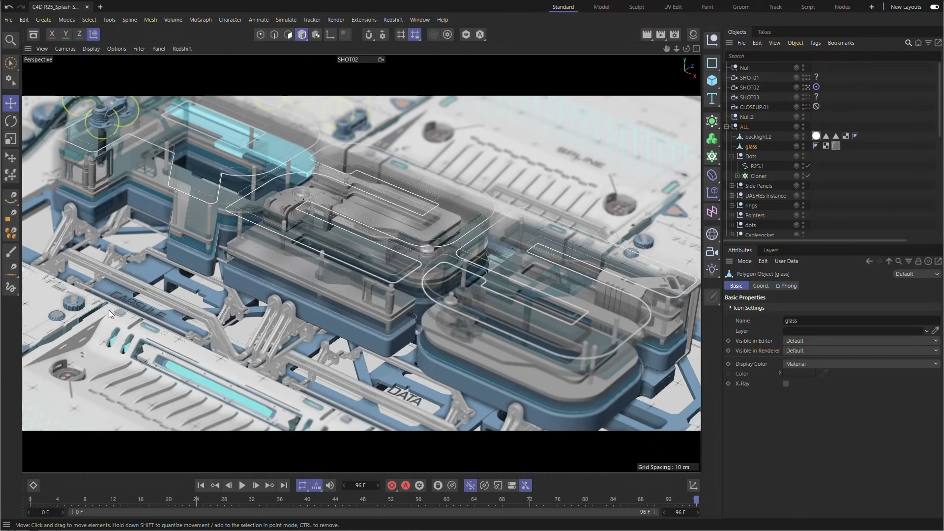The height and width of the screenshot is (531, 944).
Task: Click the Animate menu in menu bar
Action: click(258, 20)
